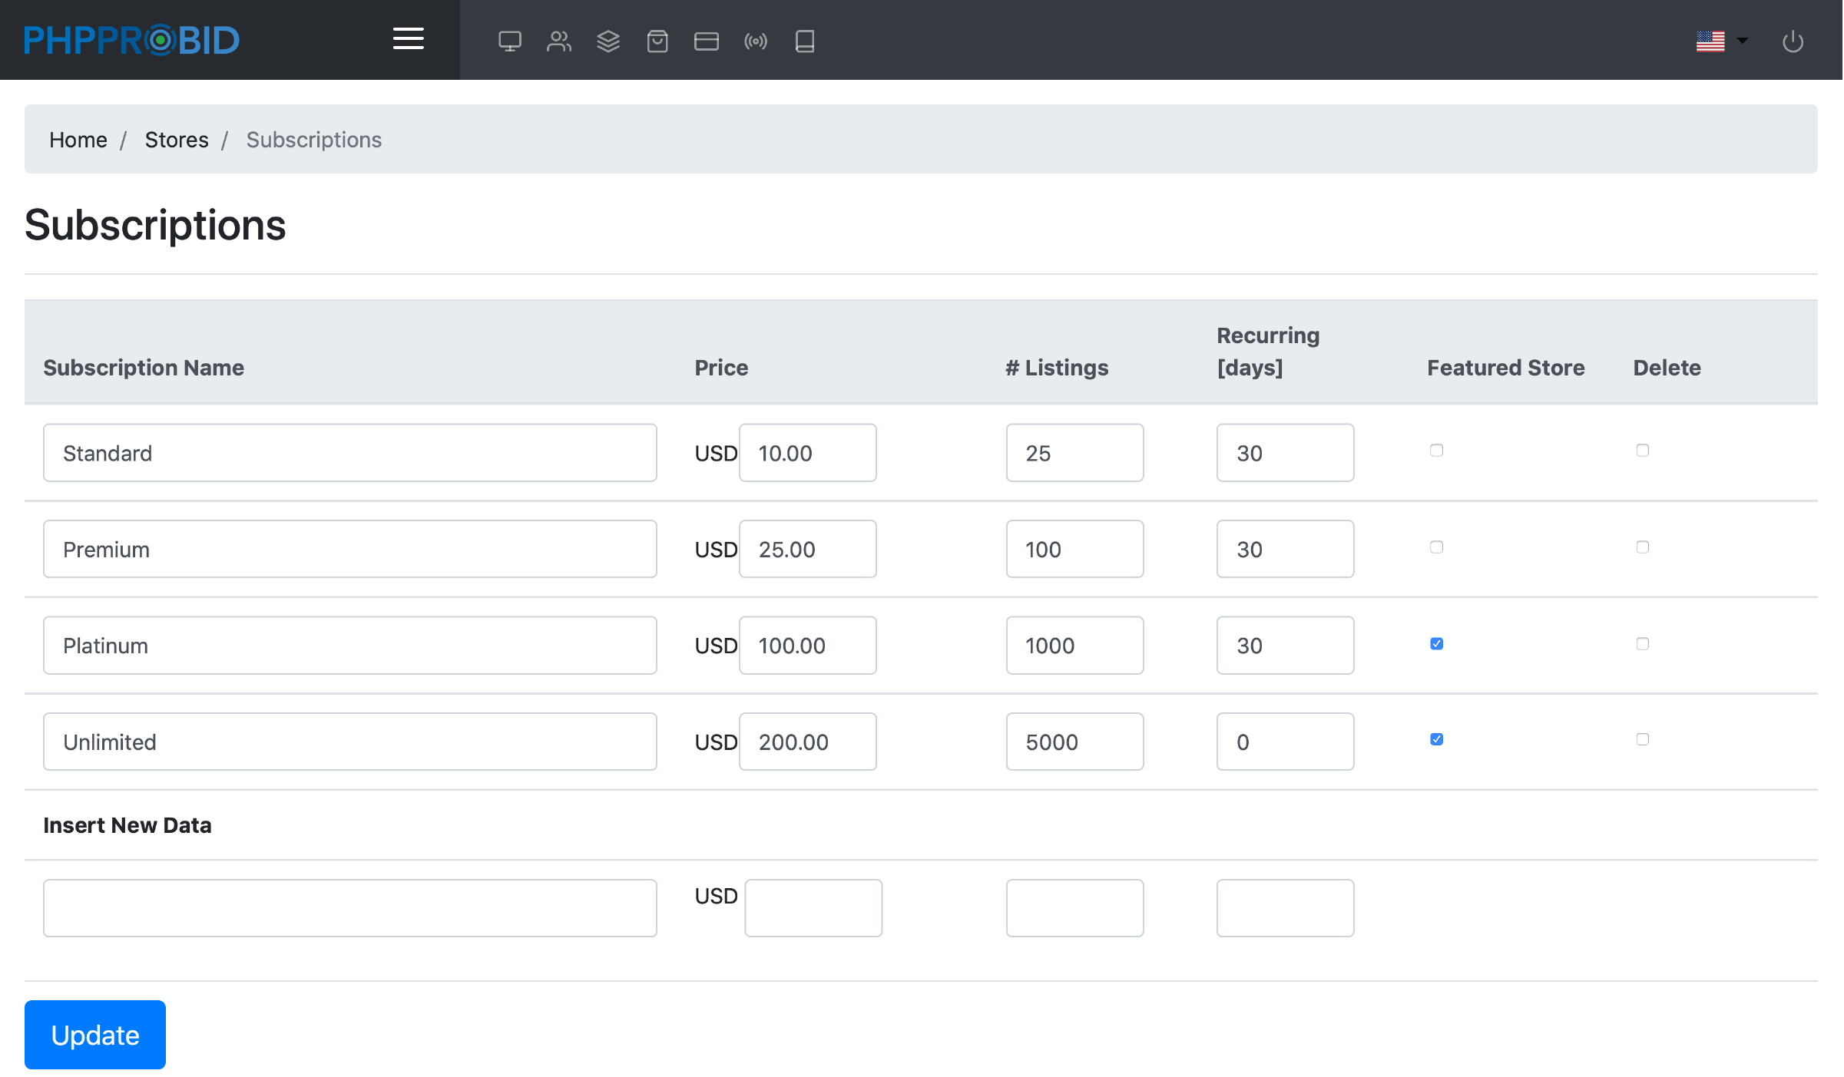Open the book icon in navbar
This screenshot has width=1844, height=1077.
pos(804,41)
